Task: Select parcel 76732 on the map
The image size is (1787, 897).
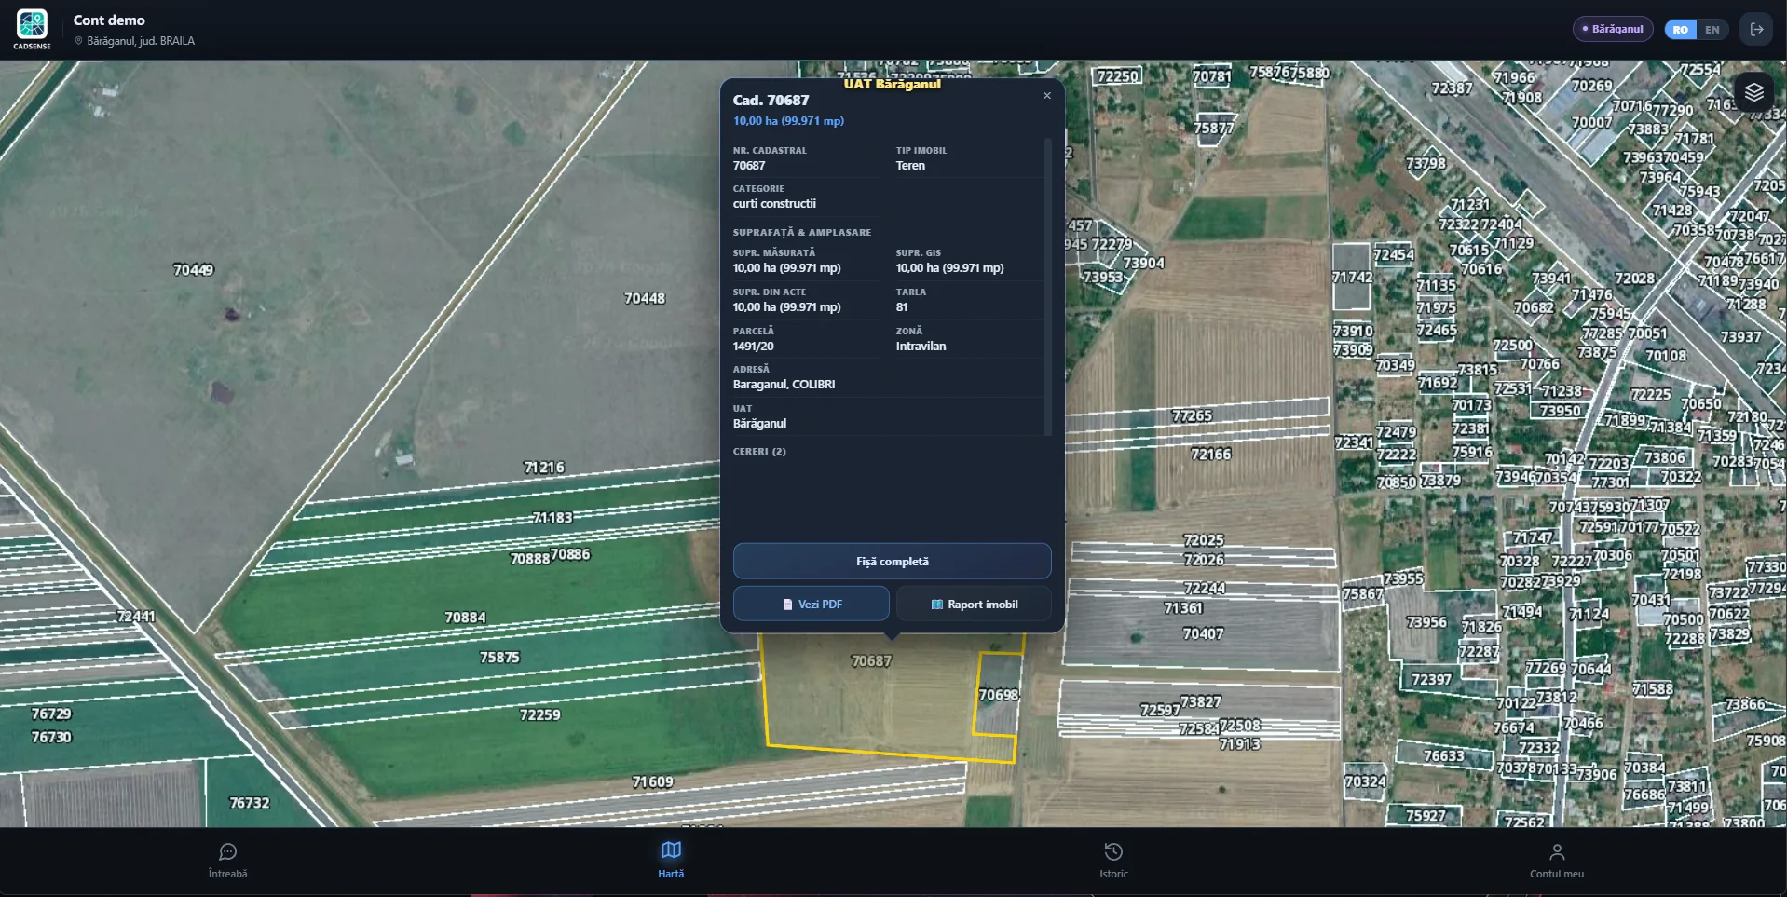Action: tap(250, 803)
